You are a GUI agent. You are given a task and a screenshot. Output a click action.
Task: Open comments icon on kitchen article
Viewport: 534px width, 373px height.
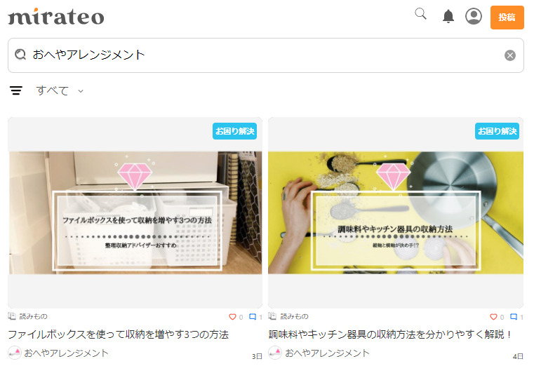pyautogui.click(x=514, y=317)
